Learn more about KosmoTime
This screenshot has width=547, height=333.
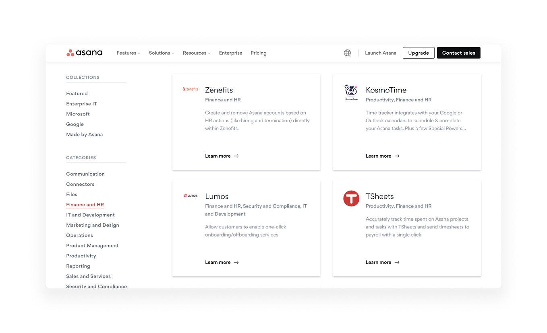[x=378, y=156]
